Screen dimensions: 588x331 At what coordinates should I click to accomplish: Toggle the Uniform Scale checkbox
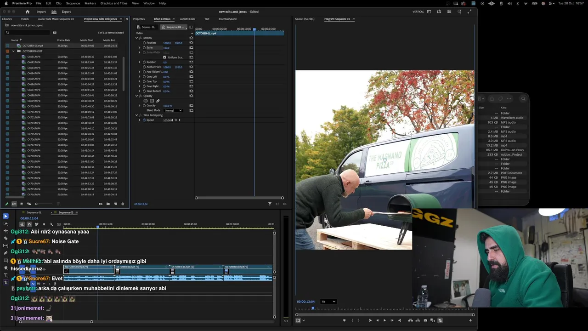click(164, 57)
